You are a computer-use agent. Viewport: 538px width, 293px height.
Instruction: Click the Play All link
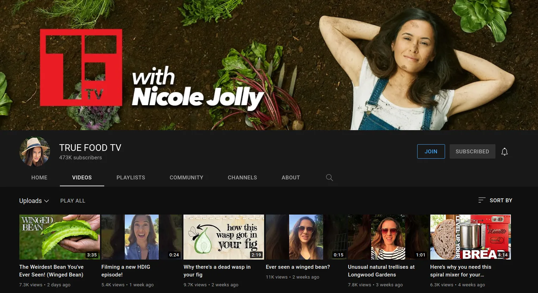point(73,201)
